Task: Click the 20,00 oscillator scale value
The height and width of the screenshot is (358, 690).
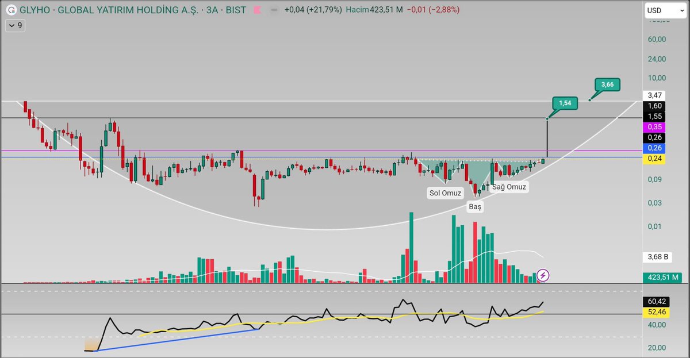Action: pos(657,348)
